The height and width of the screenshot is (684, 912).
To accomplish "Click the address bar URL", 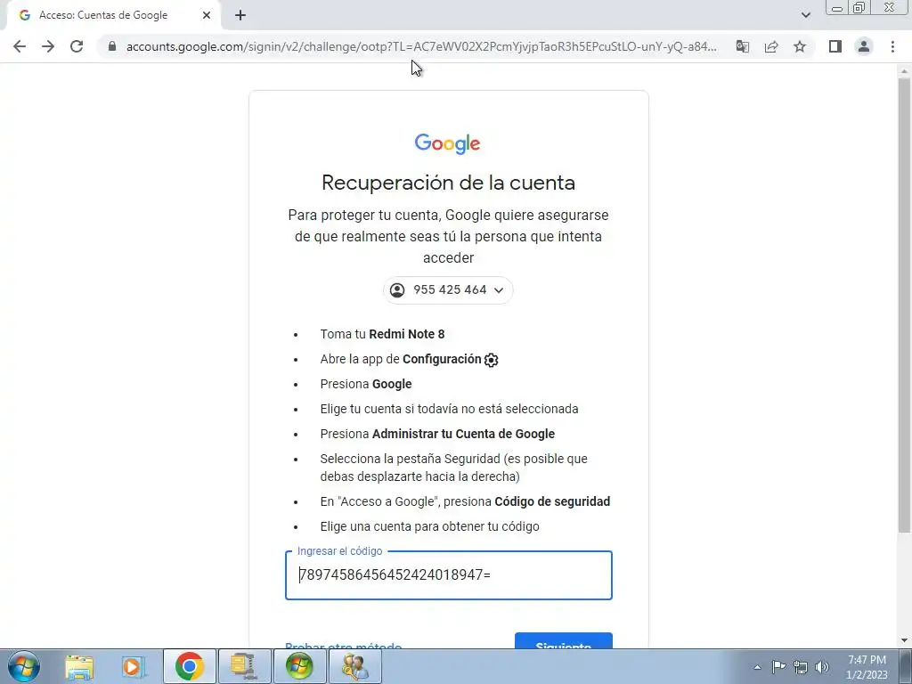I will pos(421,46).
